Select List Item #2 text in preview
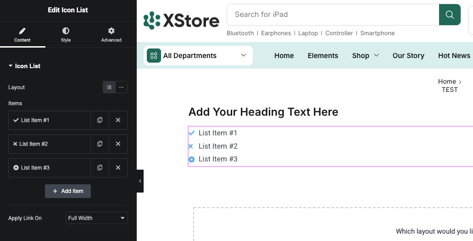Screen dimensions: 473x241 click(x=218, y=146)
